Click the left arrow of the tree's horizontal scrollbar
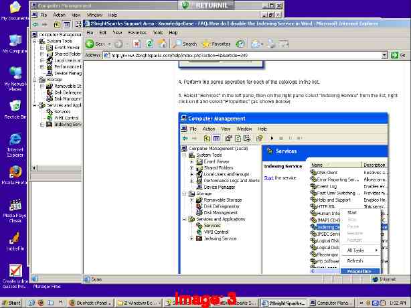Screen dimensions: 411x308 point(35,168)
